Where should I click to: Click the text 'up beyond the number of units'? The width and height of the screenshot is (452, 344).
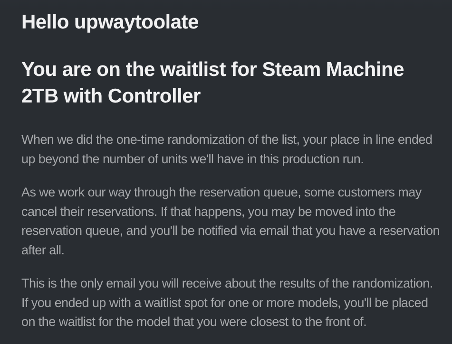click(x=105, y=159)
